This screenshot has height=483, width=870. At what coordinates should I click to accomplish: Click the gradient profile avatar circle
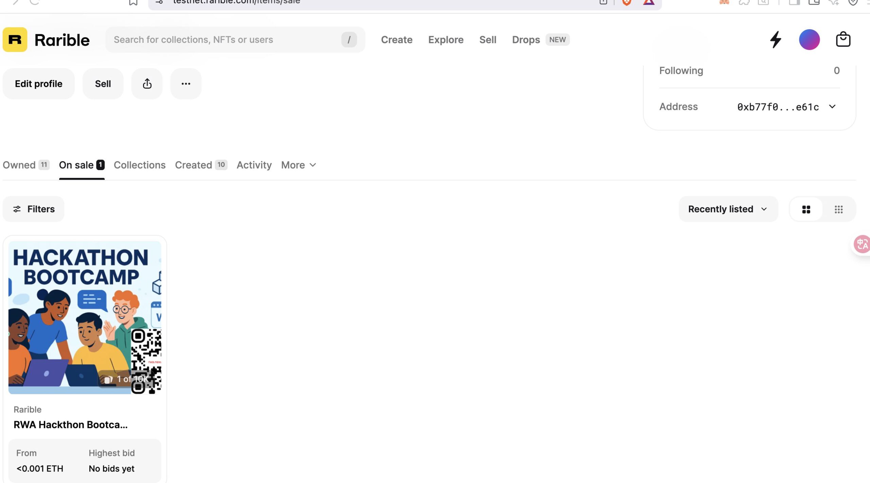pyautogui.click(x=809, y=40)
